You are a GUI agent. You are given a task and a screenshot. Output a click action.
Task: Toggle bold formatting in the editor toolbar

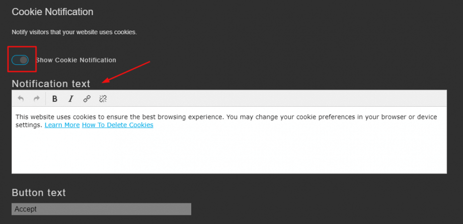pos(55,99)
